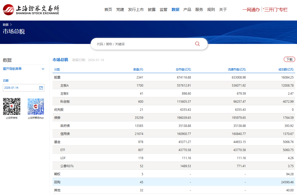Click the 2026-01-14 date input field
The width and height of the screenshot is (297, 195).
[x=20, y=88]
